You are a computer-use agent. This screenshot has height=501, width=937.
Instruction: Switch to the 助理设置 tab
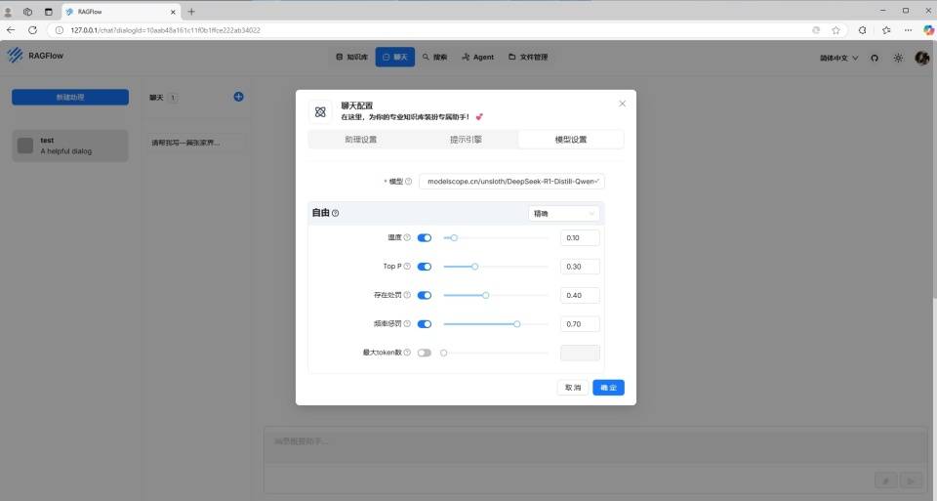pyautogui.click(x=361, y=140)
